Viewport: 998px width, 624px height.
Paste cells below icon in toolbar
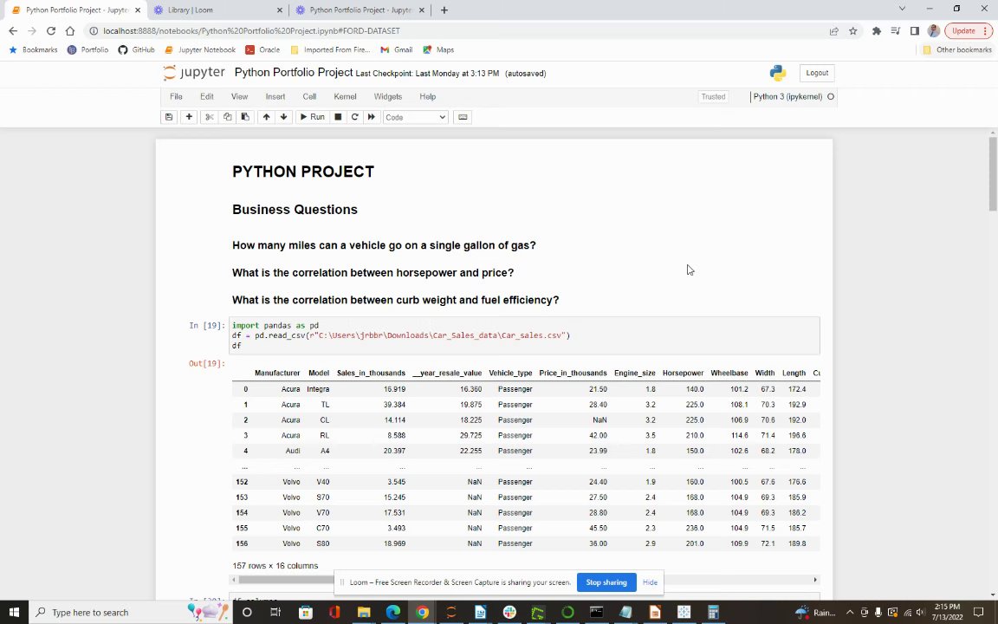click(245, 117)
